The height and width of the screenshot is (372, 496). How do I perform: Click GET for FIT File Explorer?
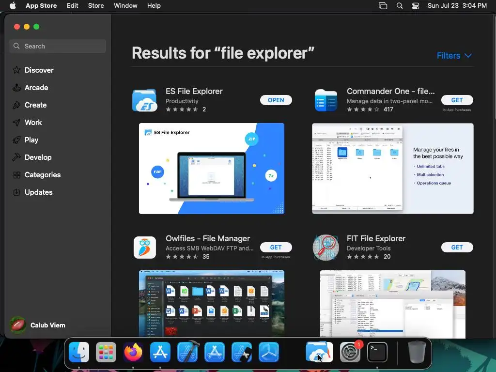[x=457, y=248]
